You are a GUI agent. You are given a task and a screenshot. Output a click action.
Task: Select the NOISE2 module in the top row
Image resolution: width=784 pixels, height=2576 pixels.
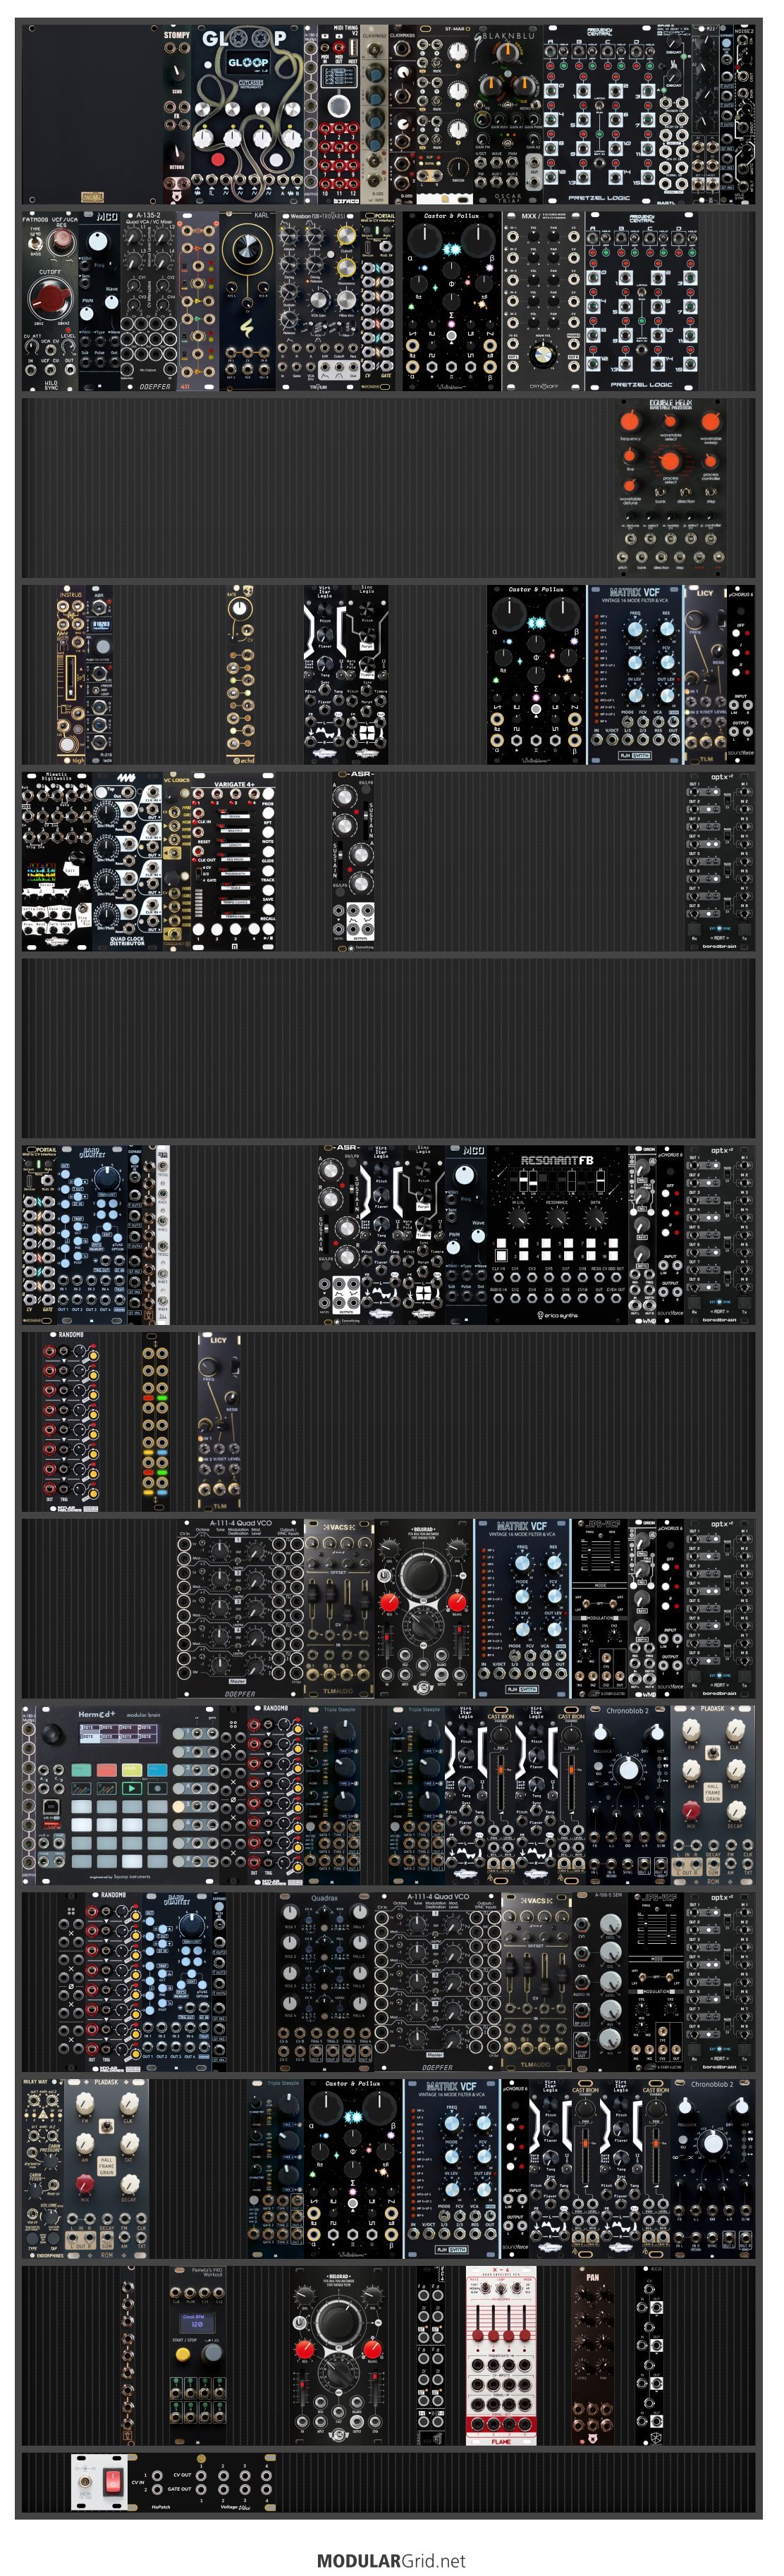pos(744,115)
